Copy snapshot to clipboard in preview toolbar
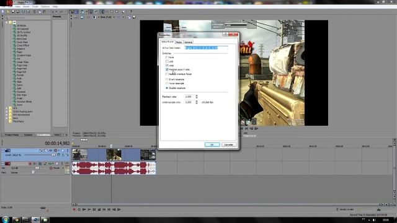The width and height of the screenshot is (397, 223). click(129, 17)
